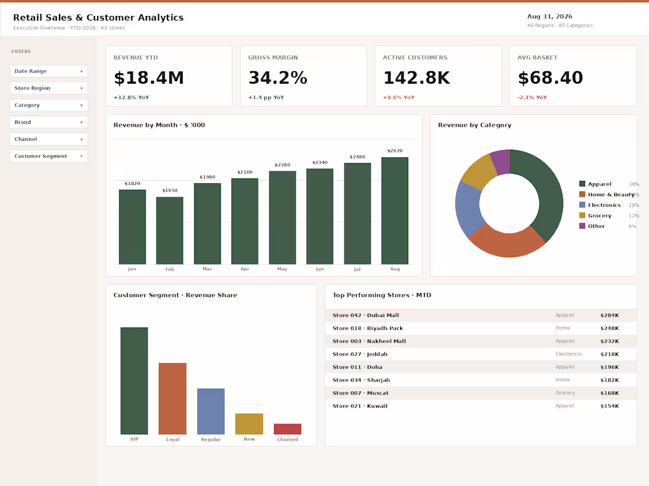This screenshot has width=649, height=486.
Task: Click the Electronics legend label
Action: pyautogui.click(x=604, y=205)
